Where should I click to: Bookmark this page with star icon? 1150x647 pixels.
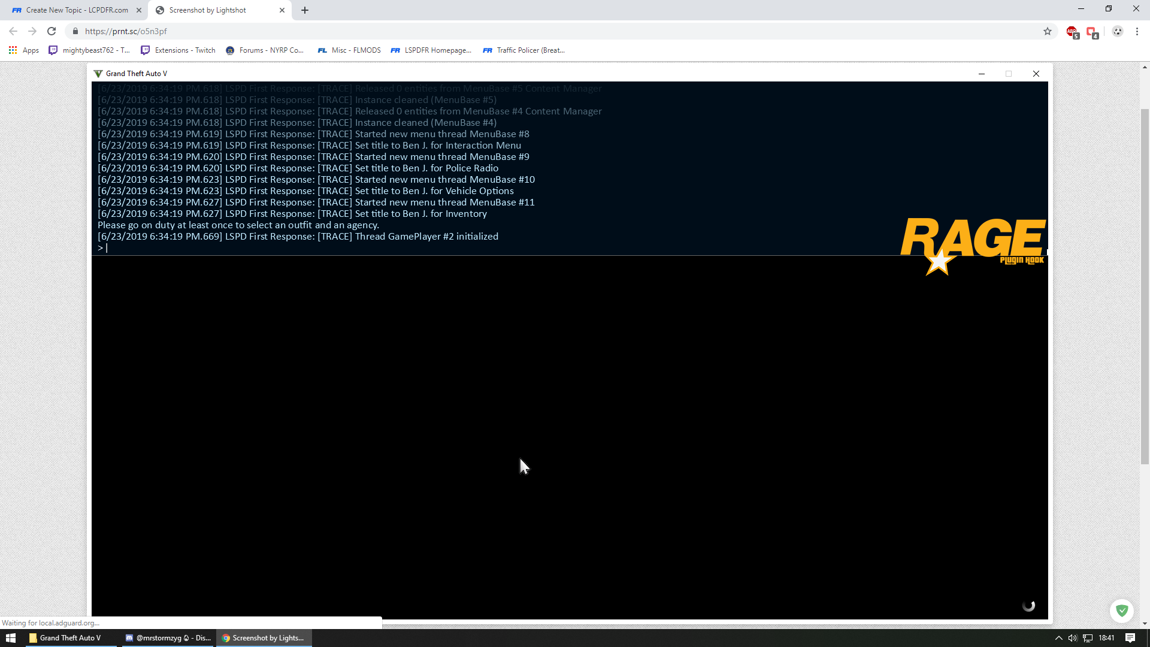coord(1048,31)
